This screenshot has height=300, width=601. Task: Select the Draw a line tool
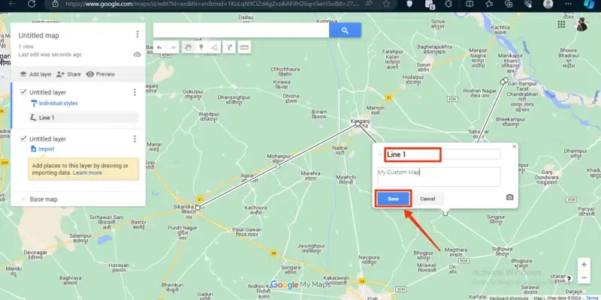click(215, 47)
